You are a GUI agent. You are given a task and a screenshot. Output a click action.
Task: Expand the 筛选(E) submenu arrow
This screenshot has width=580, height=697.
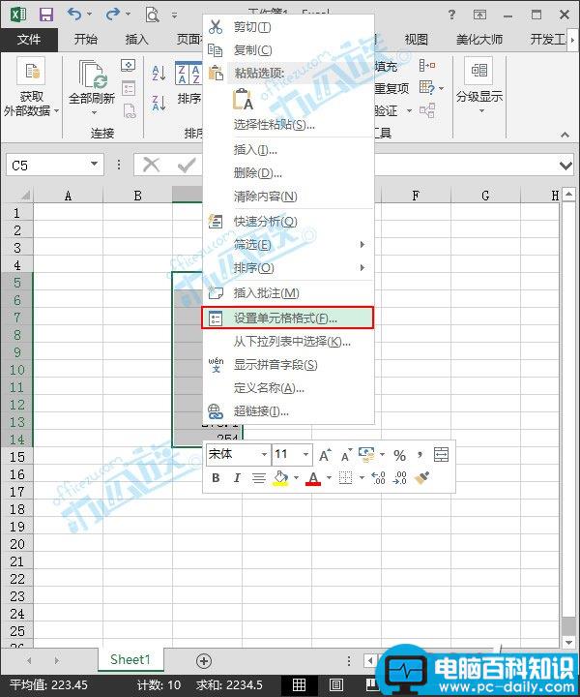[362, 245]
